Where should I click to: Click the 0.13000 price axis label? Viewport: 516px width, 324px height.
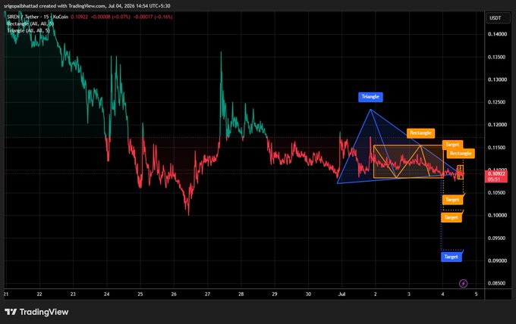pos(497,79)
